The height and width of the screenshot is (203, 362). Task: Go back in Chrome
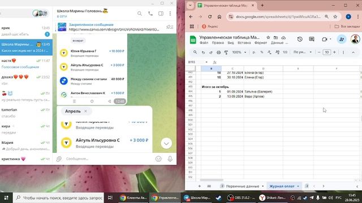pos(191,16)
